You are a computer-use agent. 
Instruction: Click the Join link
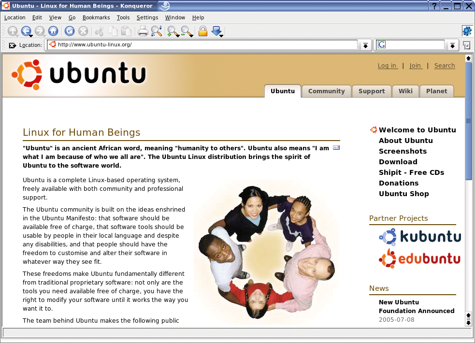pos(416,66)
